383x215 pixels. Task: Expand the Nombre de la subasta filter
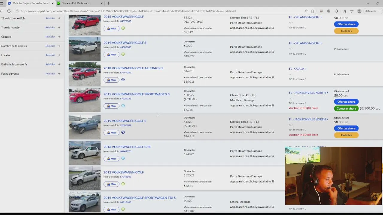coord(59,46)
